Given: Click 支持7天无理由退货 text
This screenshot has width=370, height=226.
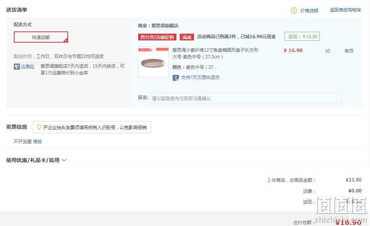Looking at the screenshot, I should coord(200,77).
